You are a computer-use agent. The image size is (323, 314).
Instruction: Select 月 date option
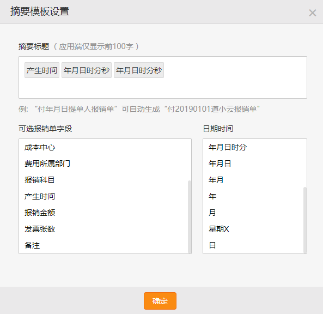tap(212, 213)
